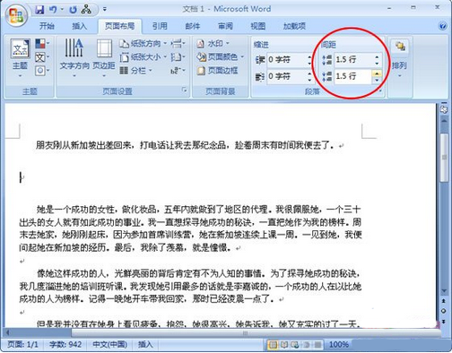Decrease spacing before value

tap(377, 63)
